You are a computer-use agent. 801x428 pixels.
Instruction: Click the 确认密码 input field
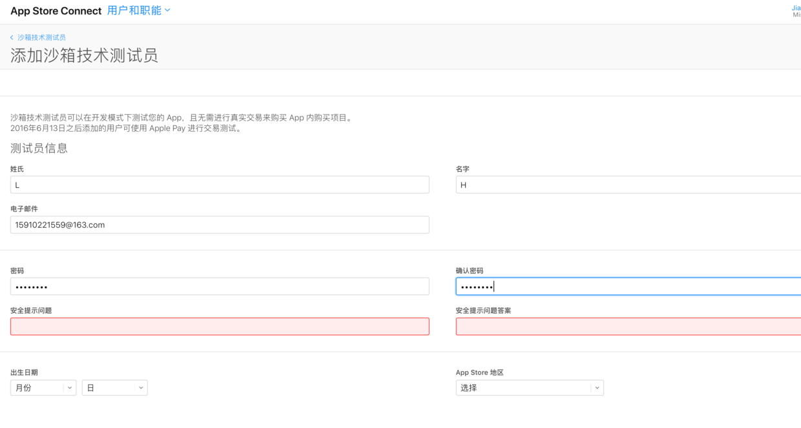pyautogui.click(x=628, y=287)
